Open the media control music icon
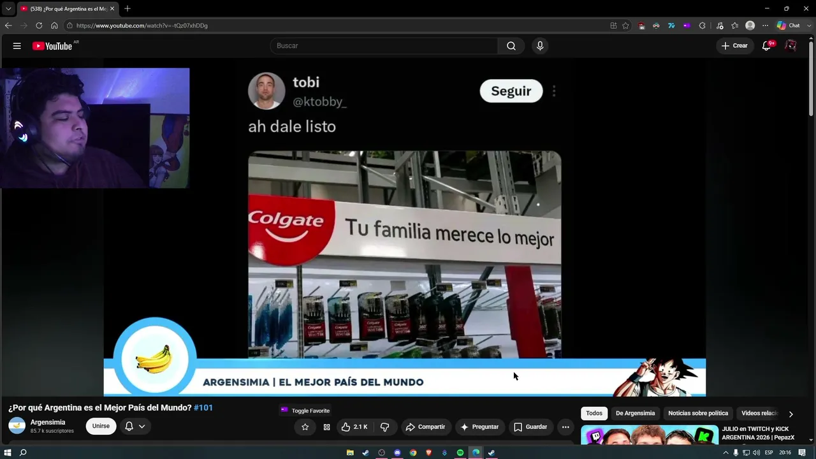This screenshot has height=459, width=816. point(720,25)
